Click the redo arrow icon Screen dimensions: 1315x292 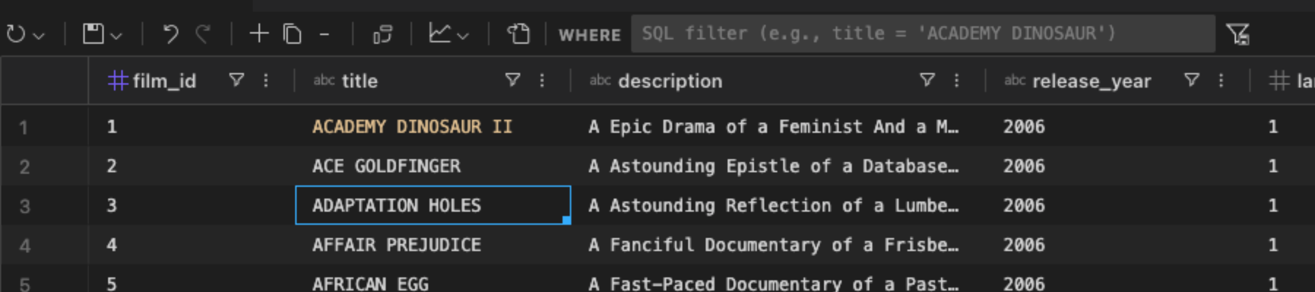coord(203,34)
